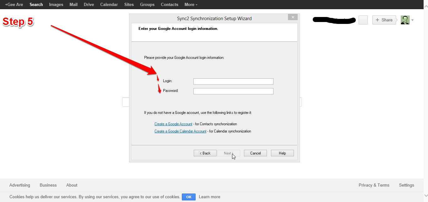
Task: Open the account dropdown arrow beside avatar
Action: 412,20
